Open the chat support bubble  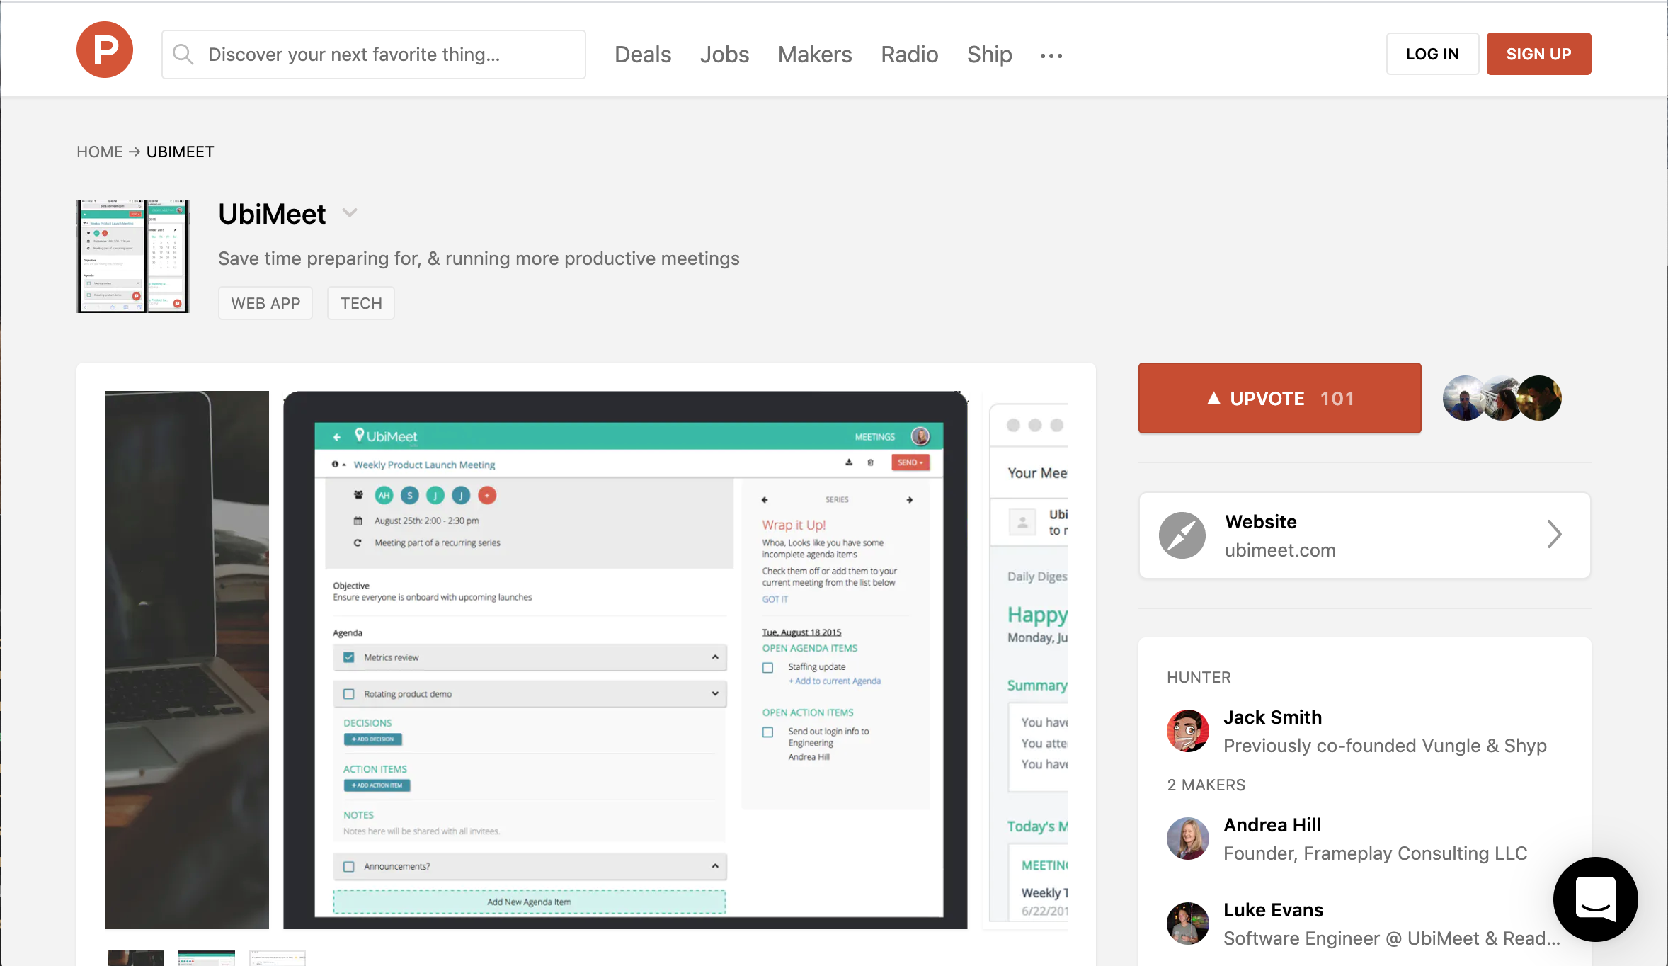(x=1595, y=899)
